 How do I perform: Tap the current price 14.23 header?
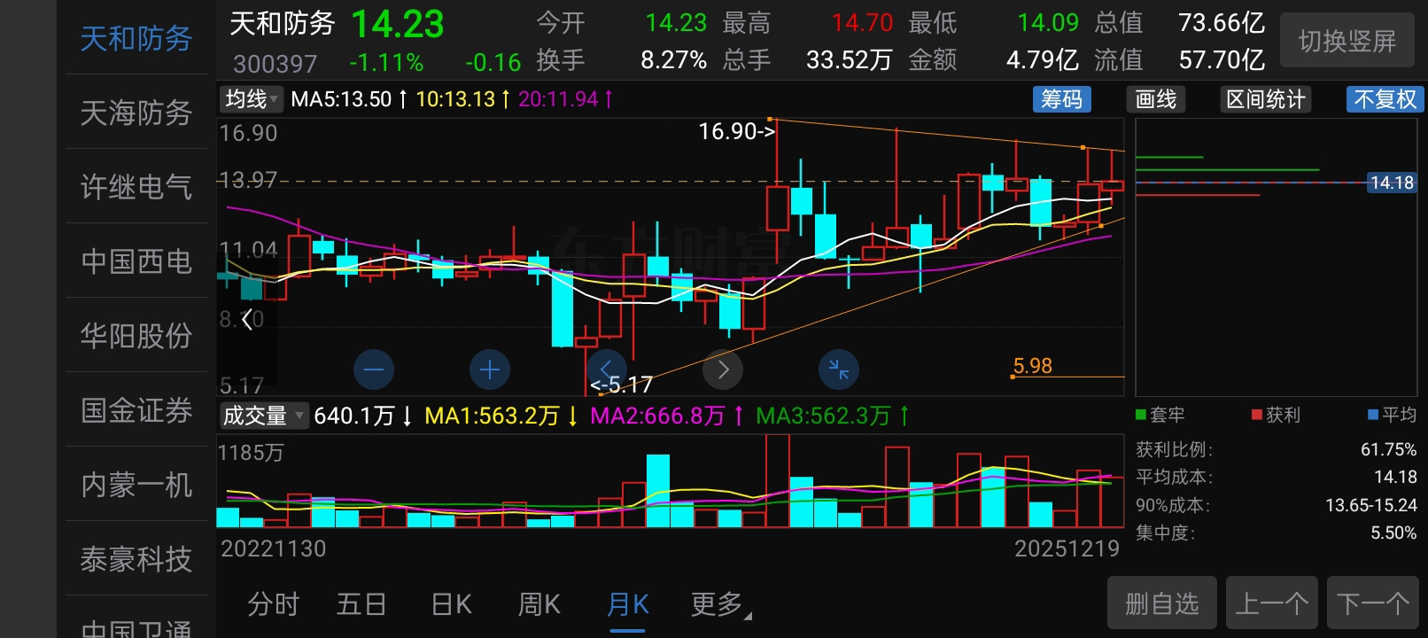(x=398, y=24)
